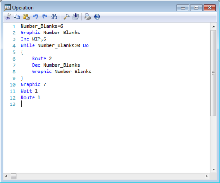Place cursor on line 'Route 2'

click(42, 59)
